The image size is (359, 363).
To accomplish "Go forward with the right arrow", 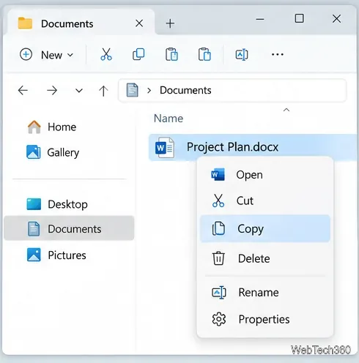I will (x=52, y=91).
